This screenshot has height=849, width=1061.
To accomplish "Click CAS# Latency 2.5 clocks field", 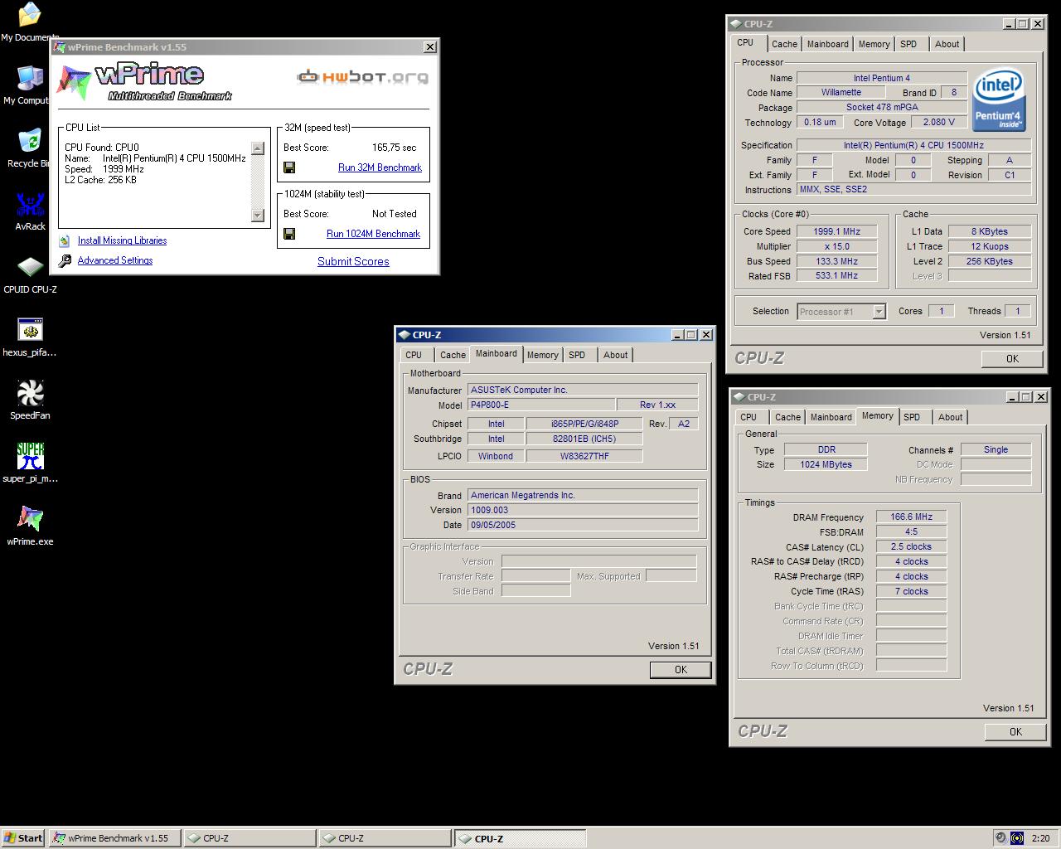I will (911, 547).
